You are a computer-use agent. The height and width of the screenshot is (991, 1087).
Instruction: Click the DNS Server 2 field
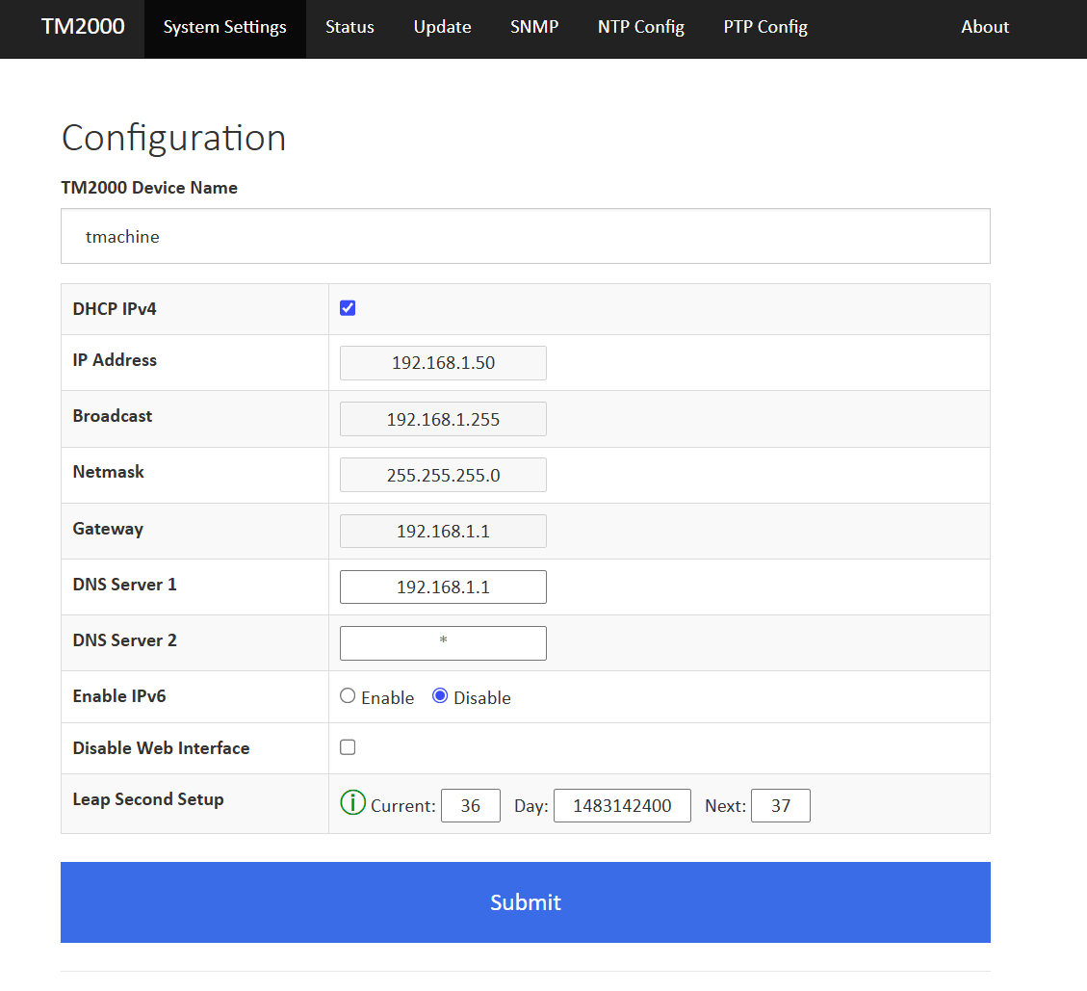(443, 643)
